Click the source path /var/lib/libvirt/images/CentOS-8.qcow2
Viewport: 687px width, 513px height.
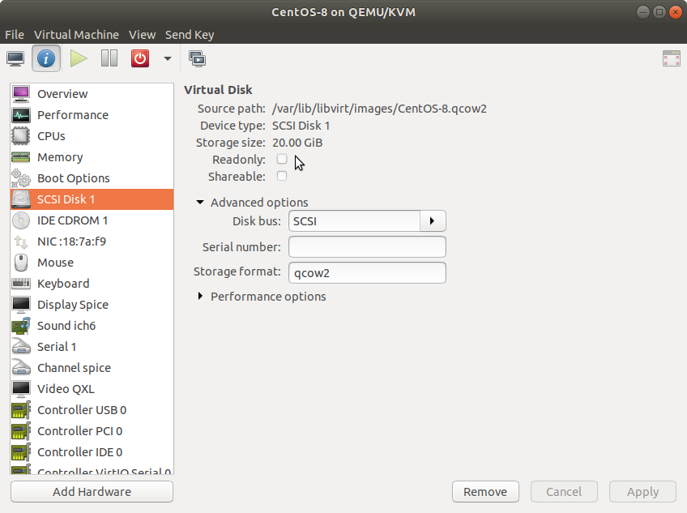[379, 109]
